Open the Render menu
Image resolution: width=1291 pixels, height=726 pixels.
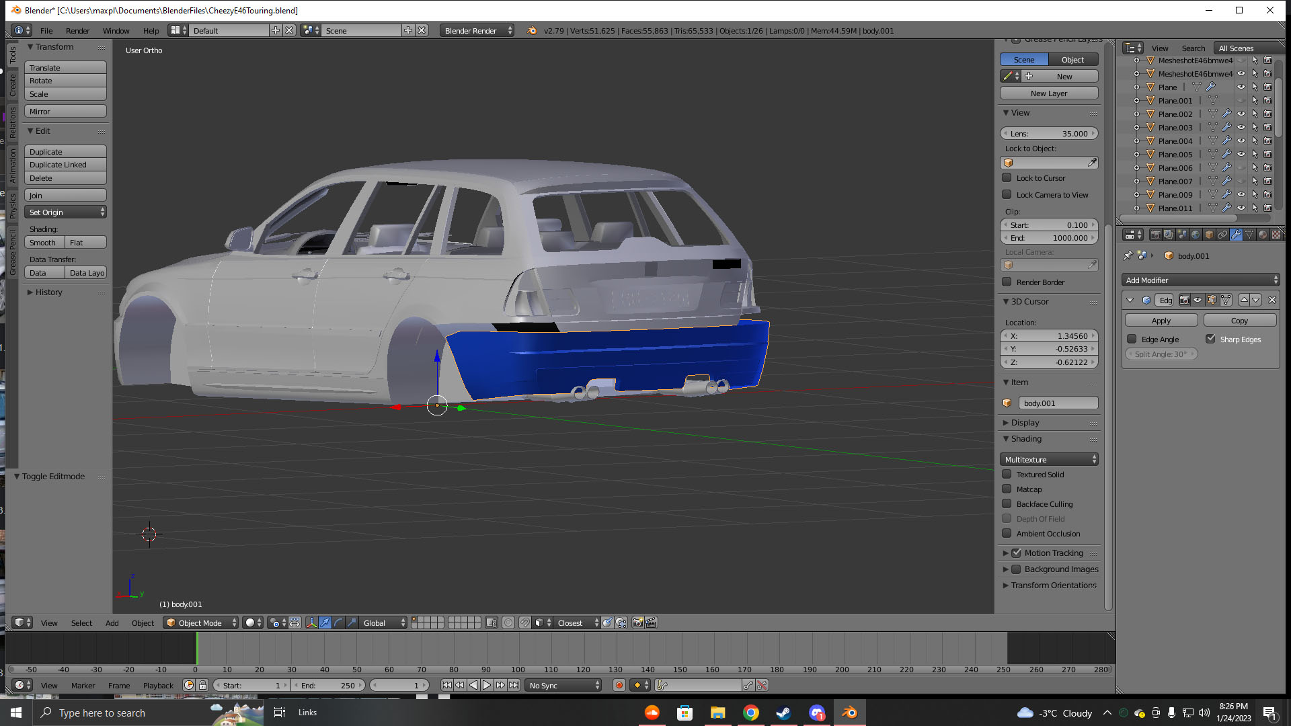click(x=77, y=30)
